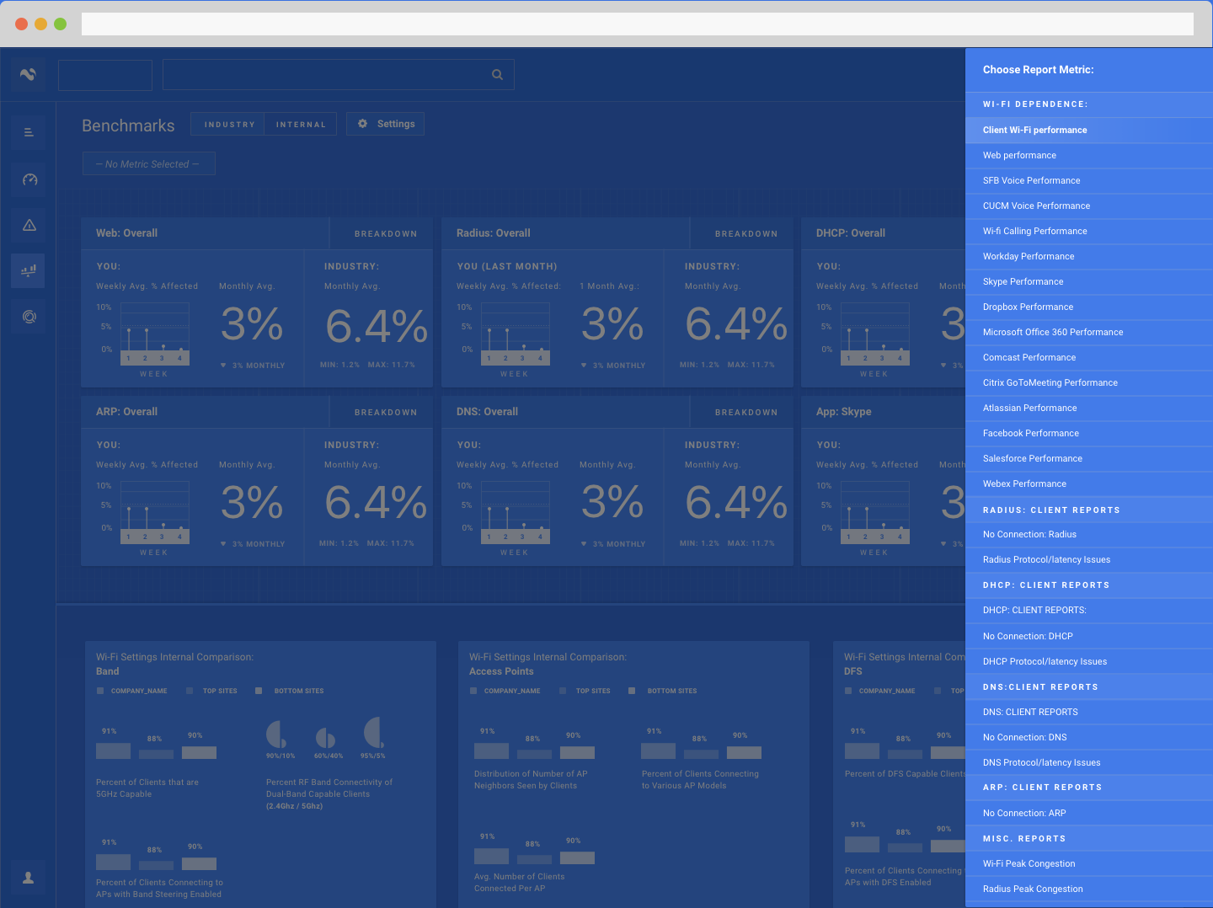This screenshot has width=1213, height=908.
Task: Switch to the INDUSTRY tab
Action: (228, 124)
